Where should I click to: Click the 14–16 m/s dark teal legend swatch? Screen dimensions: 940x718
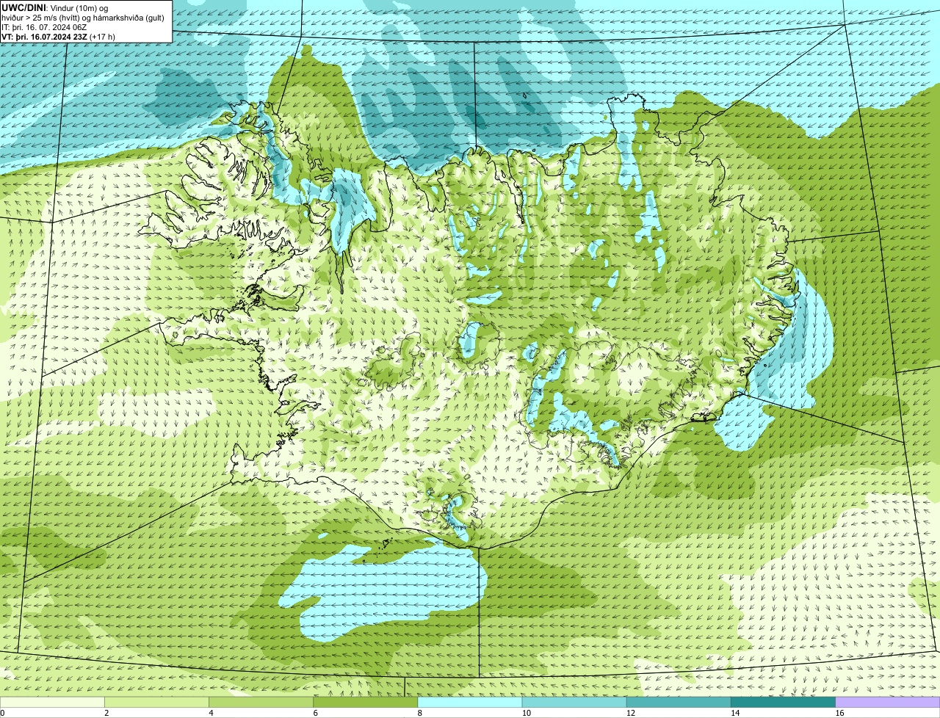point(783,703)
